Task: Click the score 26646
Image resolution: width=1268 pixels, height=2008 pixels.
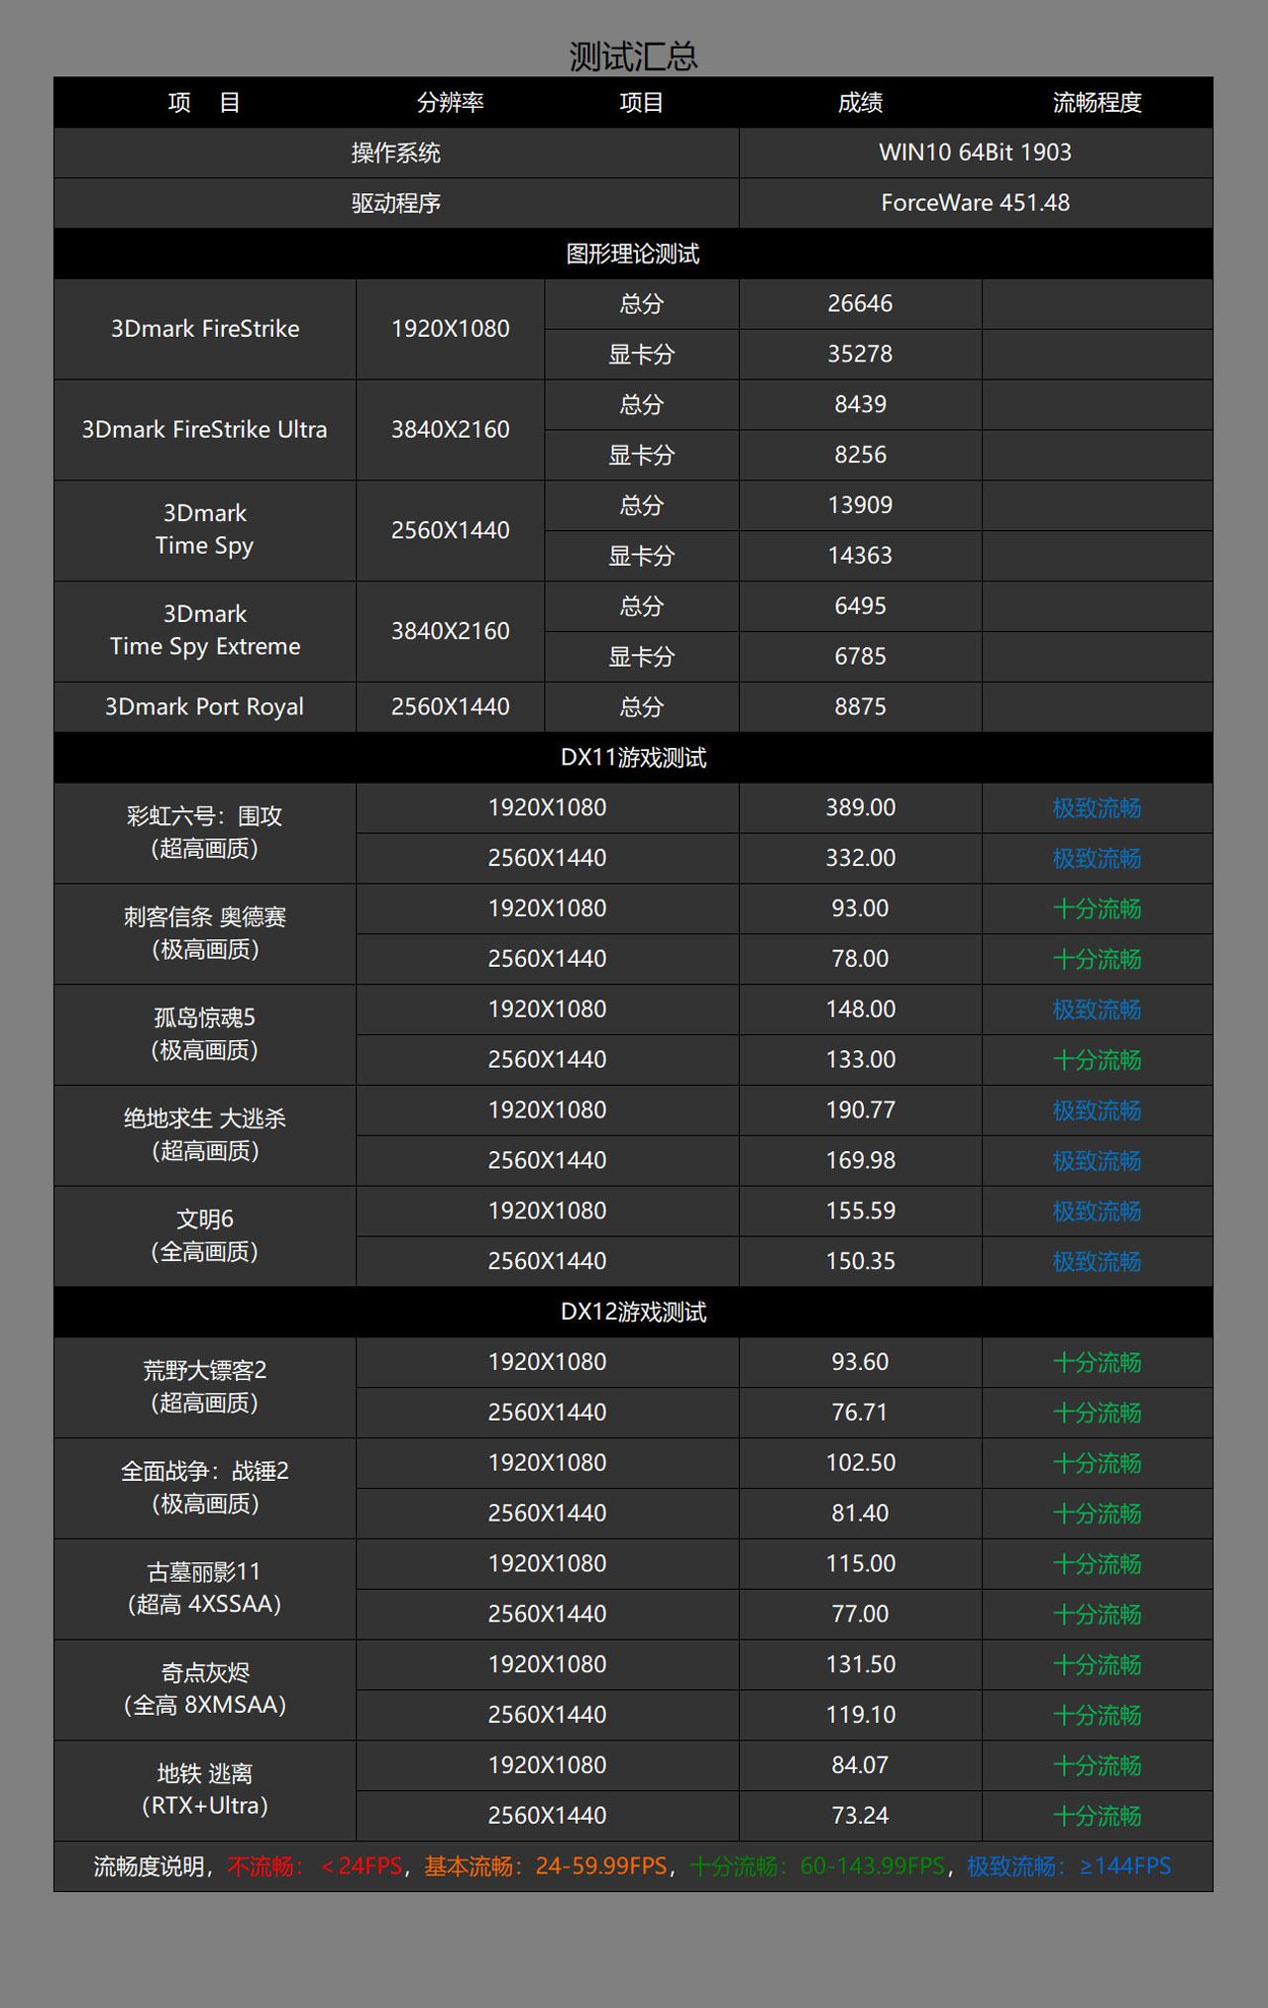Action: coord(860,304)
